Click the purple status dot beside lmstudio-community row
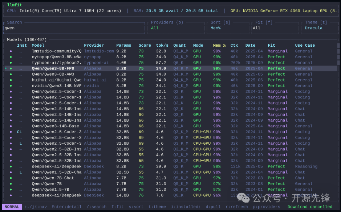Image resolution: width=341 pixels, height=212 pixels. [x=11, y=51]
